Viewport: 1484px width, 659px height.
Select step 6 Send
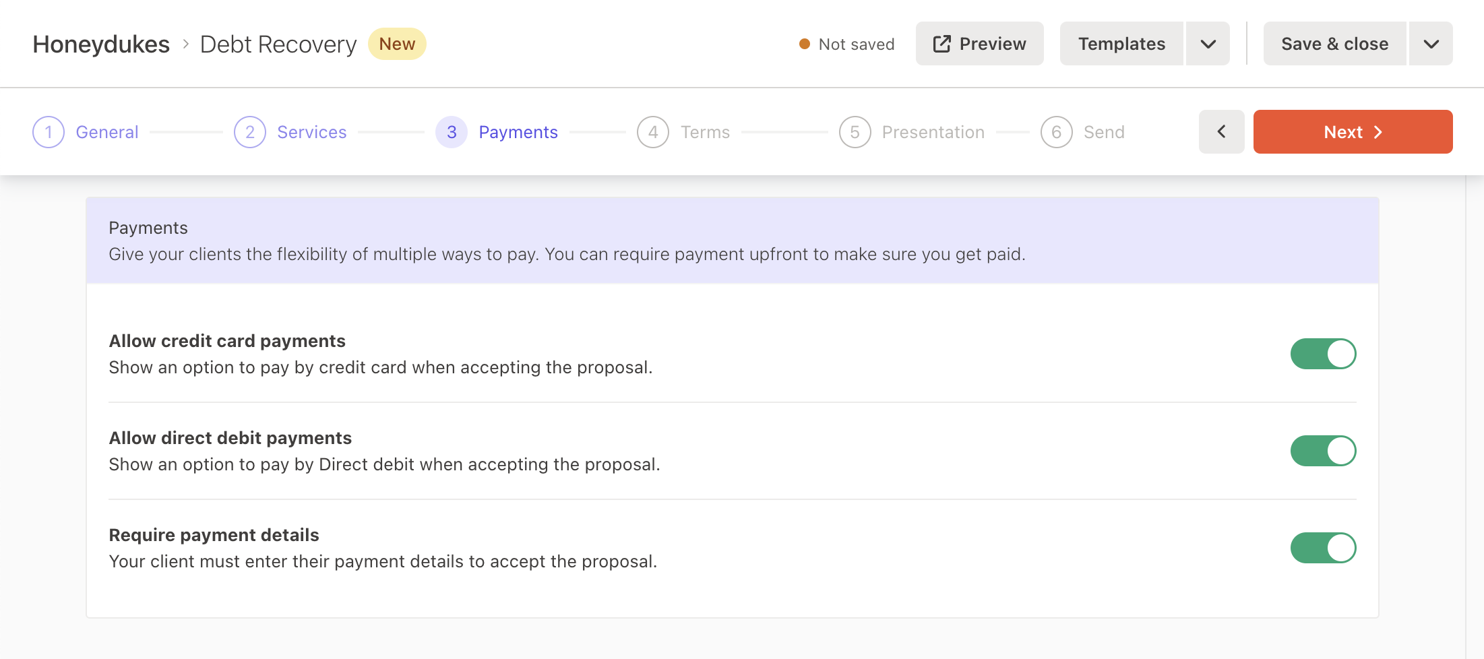click(x=1082, y=132)
